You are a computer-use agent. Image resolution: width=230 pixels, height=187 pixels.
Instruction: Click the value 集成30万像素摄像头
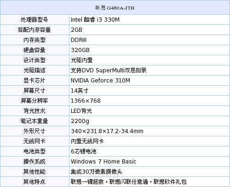pyautogui.click(x=97, y=172)
